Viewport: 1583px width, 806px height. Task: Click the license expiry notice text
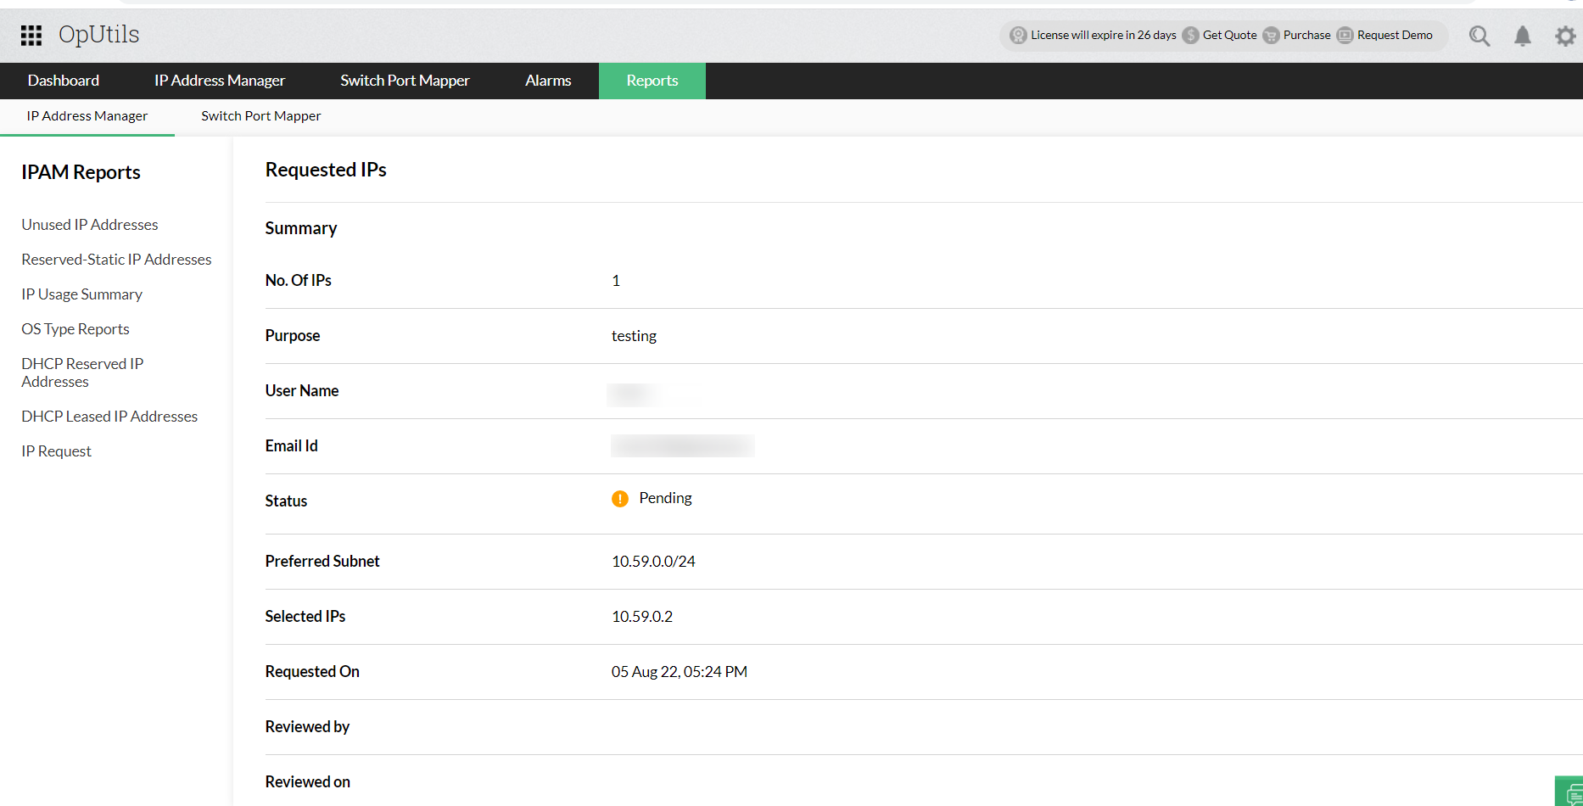[1104, 35]
